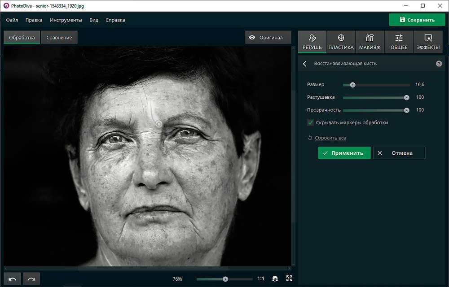
Task: Open the Файл menu
Action: click(12, 20)
